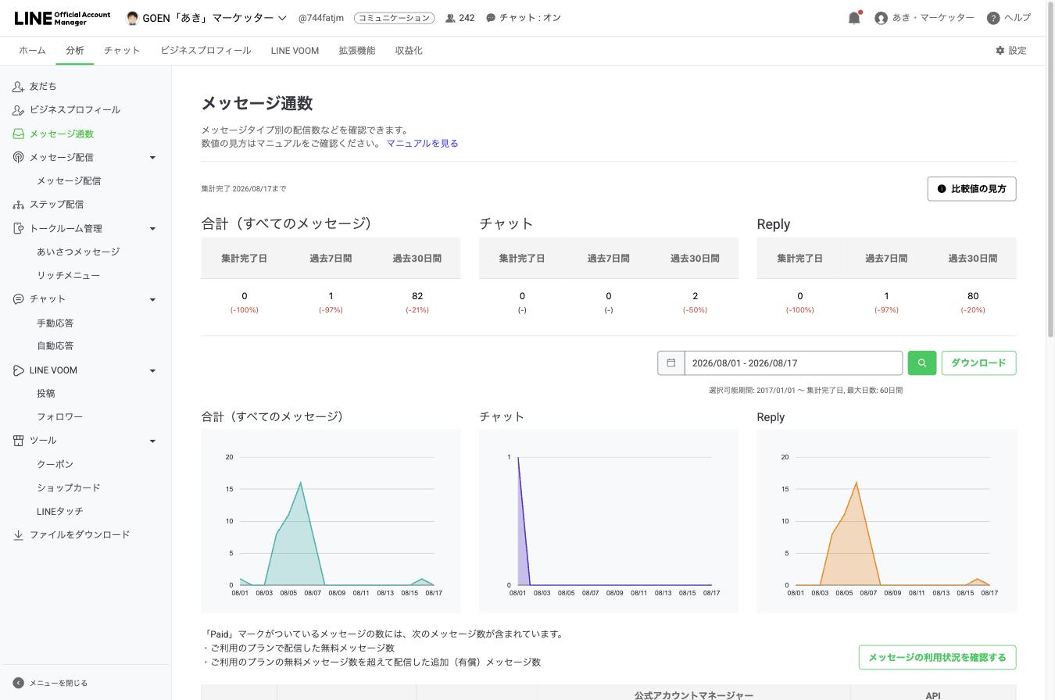Click the 比較値の見方 button
Viewport: 1055px width, 700px height.
(971, 189)
